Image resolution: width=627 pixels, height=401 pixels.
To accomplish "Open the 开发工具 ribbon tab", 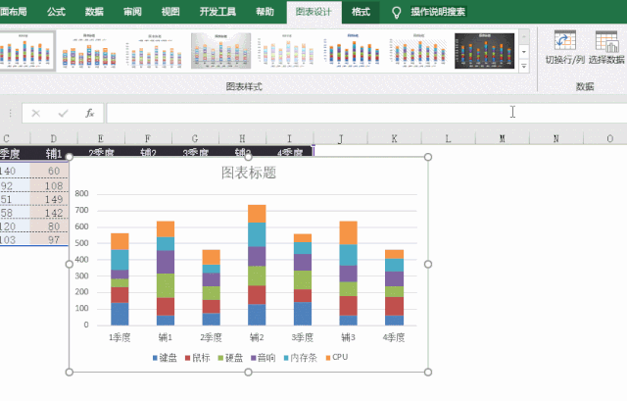I will click(x=217, y=12).
